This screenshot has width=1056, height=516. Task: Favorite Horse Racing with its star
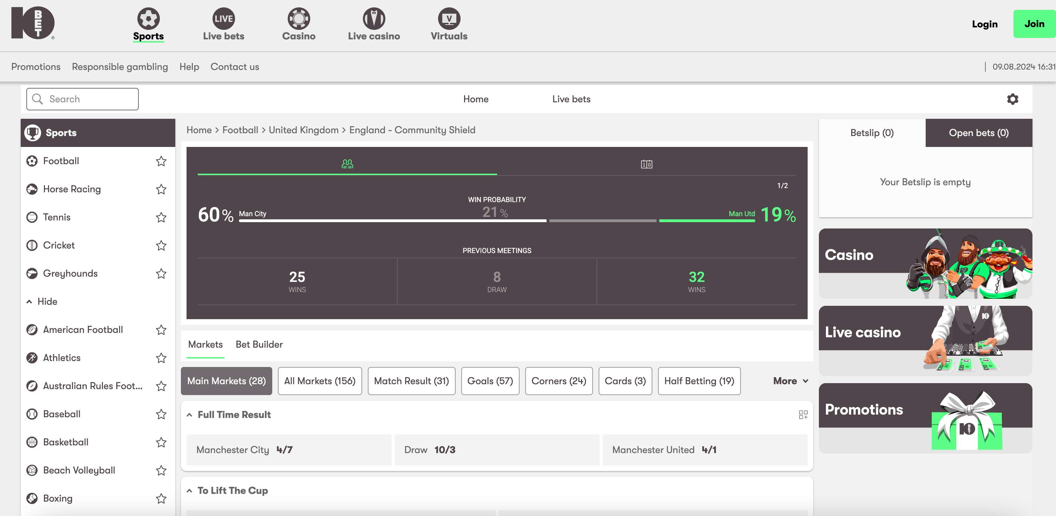(161, 189)
